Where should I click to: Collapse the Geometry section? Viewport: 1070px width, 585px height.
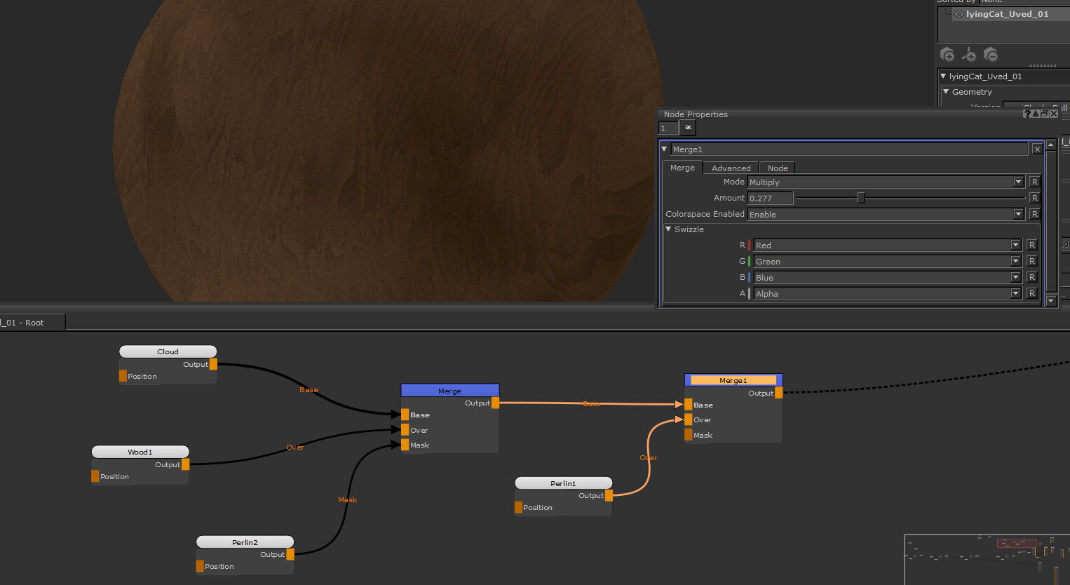tap(946, 92)
